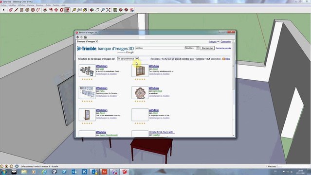Image resolution: width=311 pixels, height=175 pixels.
Task: Click the rosette window thumbnail
Action: pyautogui.click(x=140, y=93)
